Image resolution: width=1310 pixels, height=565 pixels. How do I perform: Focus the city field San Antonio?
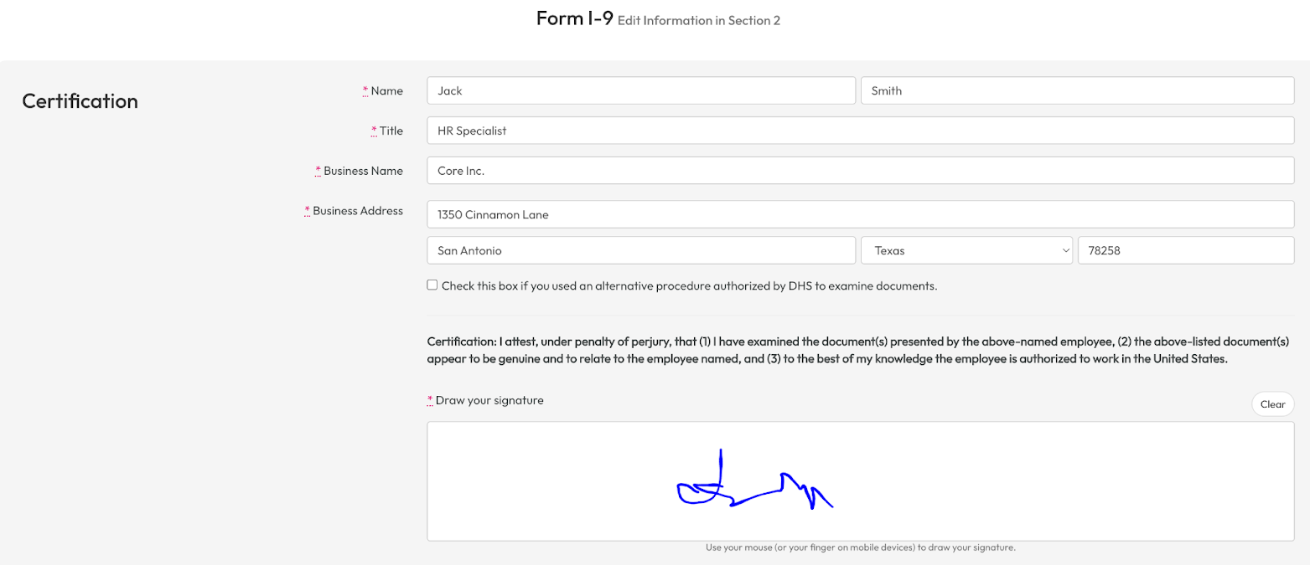click(x=640, y=250)
